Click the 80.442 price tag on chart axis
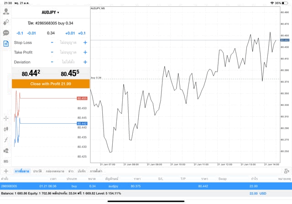The image size is (292, 204). (285, 40)
